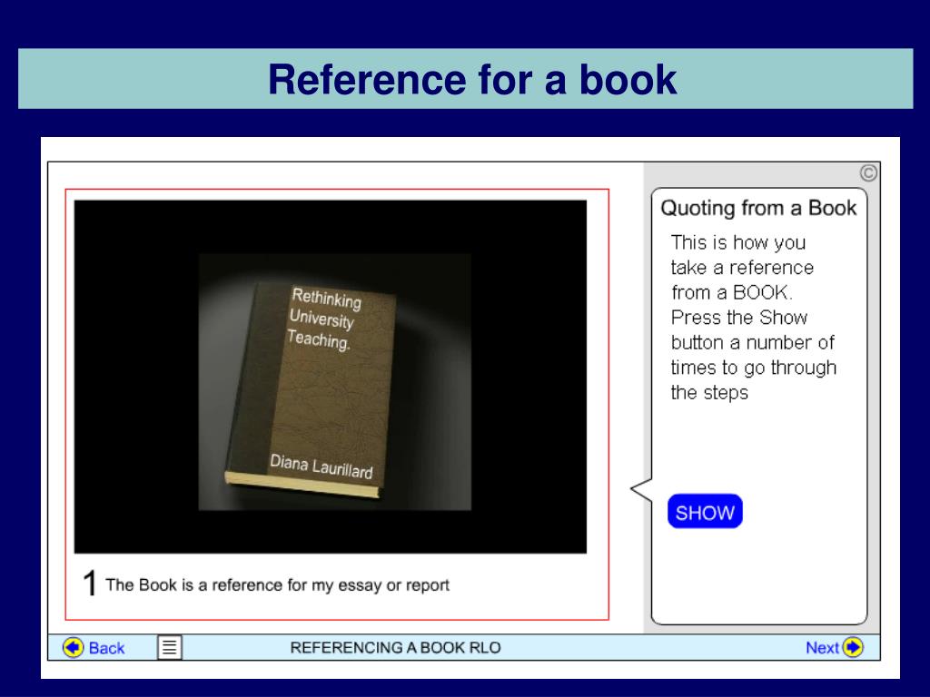Click the 'Quoting from a Book' heading

[758, 208]
